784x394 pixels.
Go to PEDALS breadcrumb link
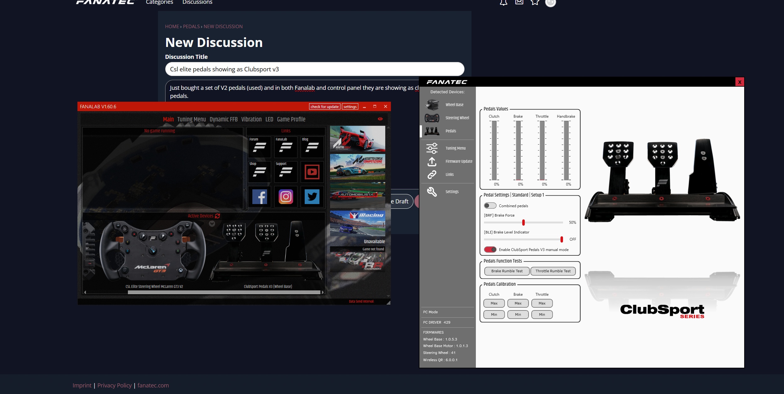pos(191,27)
